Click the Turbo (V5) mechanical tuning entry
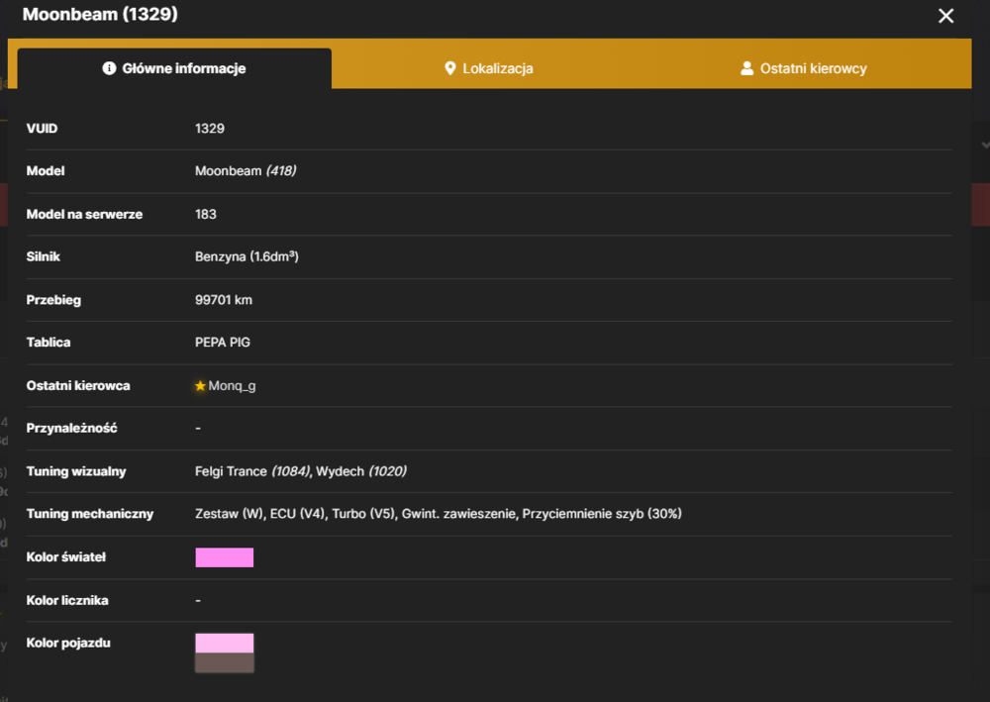This screenshot has width=990, height=702. (x=363, y=514)
